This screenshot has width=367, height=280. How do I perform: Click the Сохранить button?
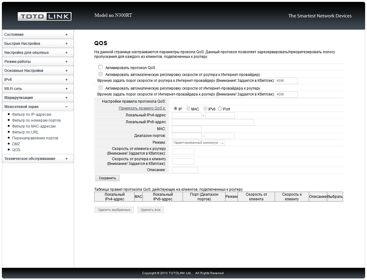[x=107, y=178]
